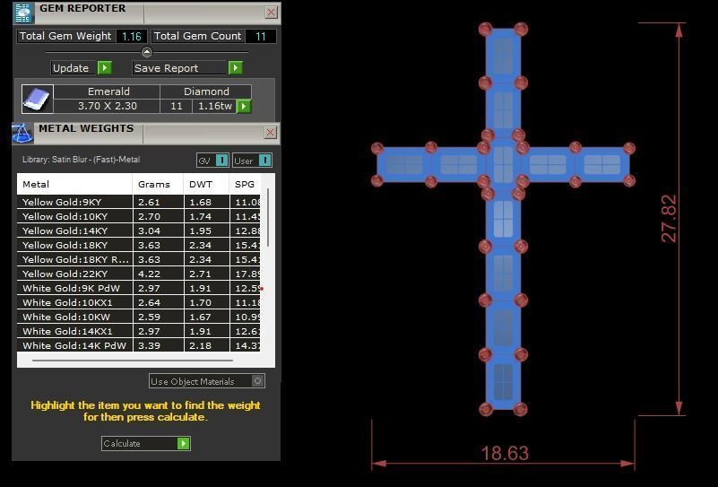Select the White Gold:10KX1 row
This screenshot has height=487, width=718.
click(x=139, y=302)
